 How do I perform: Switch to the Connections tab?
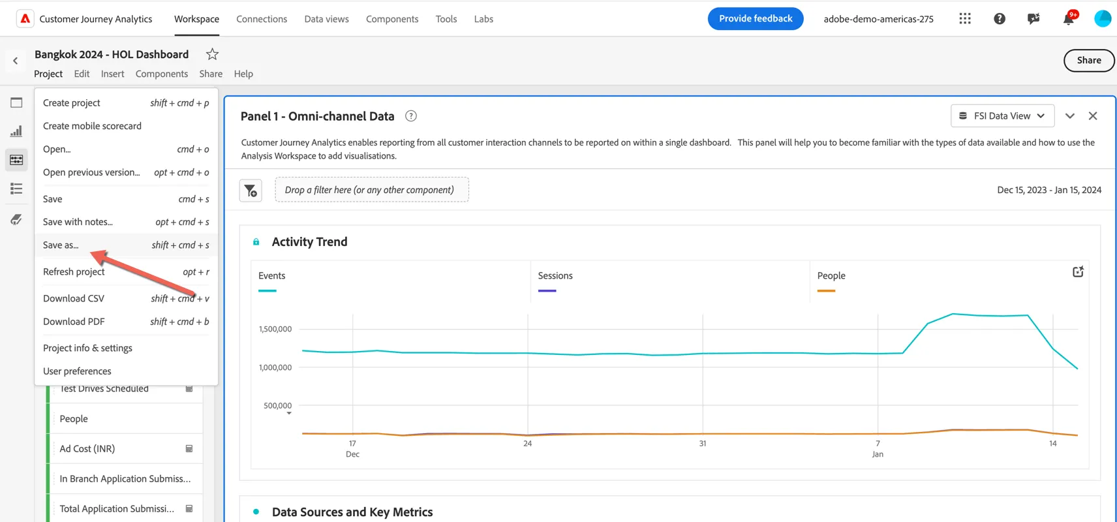tap(262, 19)
